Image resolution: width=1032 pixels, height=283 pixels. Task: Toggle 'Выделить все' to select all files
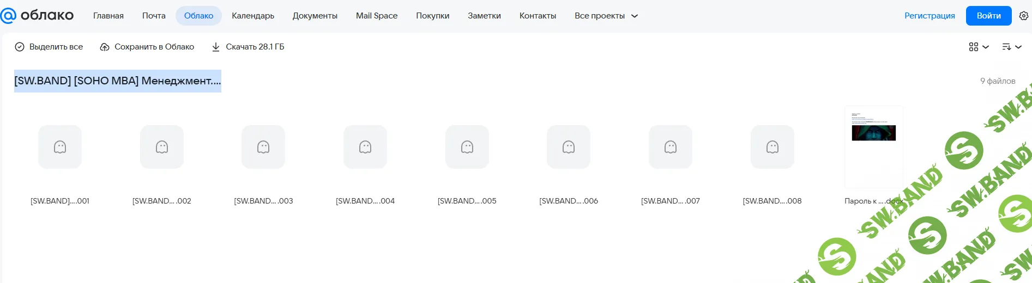coord(49,47)
